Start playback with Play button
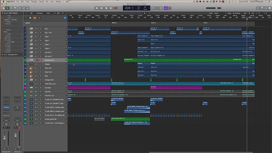The width and height of the screenshot is (272, 153). click(111, 8)
